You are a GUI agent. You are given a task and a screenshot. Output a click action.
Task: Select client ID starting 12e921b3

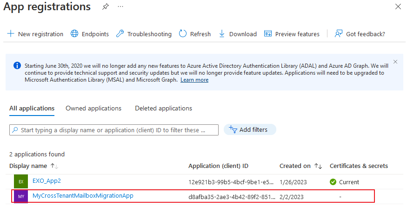click(x=231, y=182)
